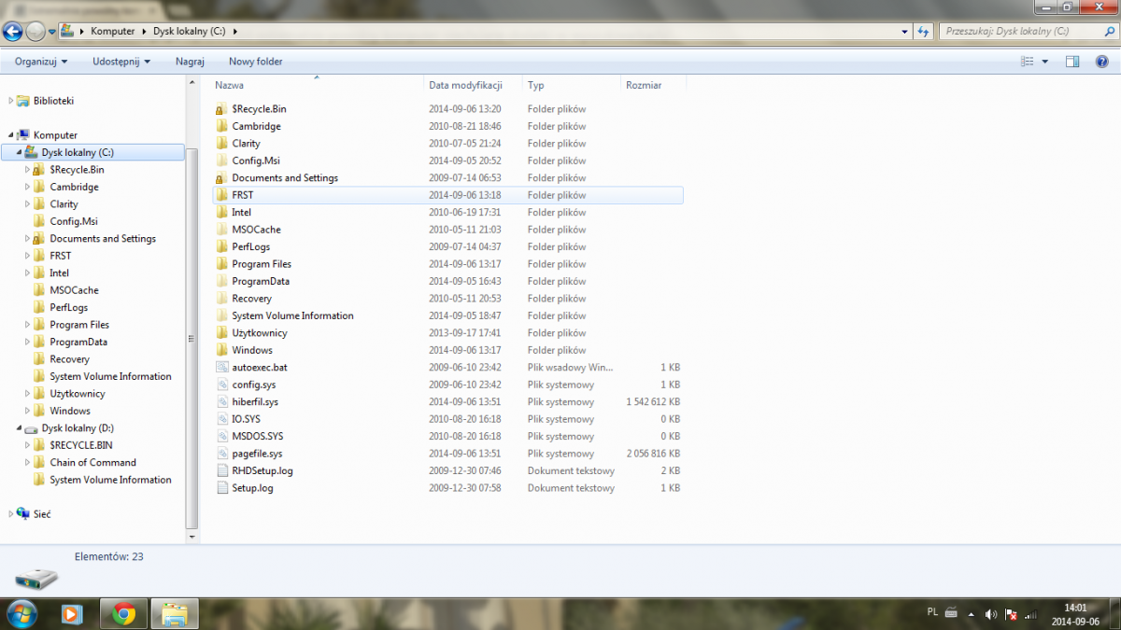Screen dimensions: 1121x630
Task: Launch Windows Media Player from taskbar
Action: (71, 613)
